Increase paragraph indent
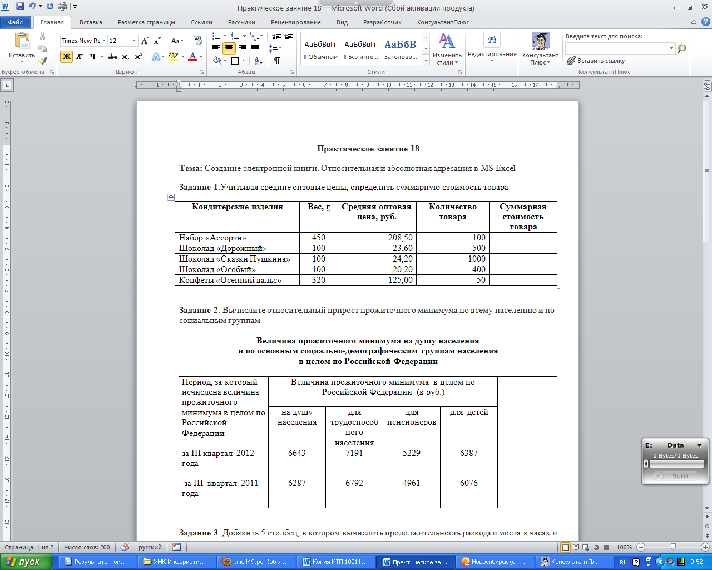712x570 pixels. (x=289, y=36)
